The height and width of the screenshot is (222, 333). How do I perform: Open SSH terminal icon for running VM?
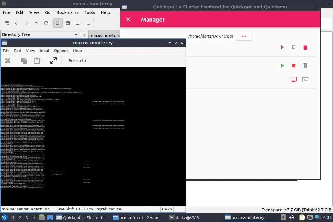tap(305, 80)
